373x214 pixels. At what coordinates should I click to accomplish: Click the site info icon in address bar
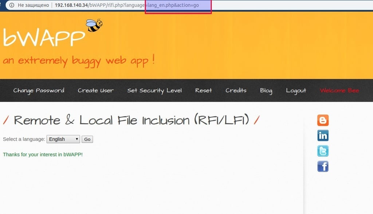[12, 5]
